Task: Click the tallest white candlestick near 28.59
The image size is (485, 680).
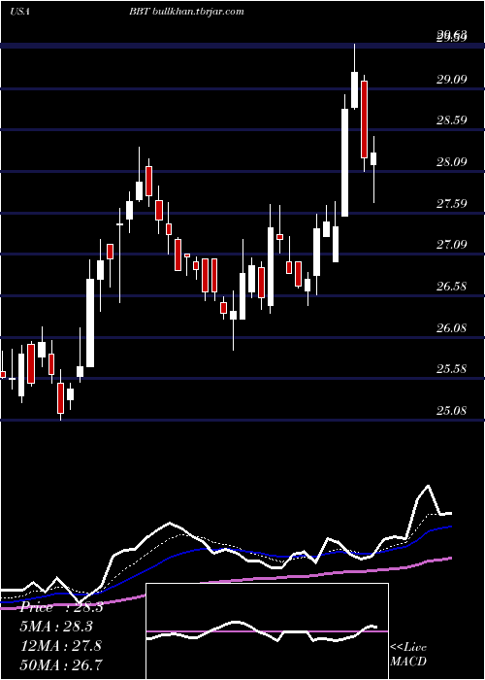Action: click(344, 162)
